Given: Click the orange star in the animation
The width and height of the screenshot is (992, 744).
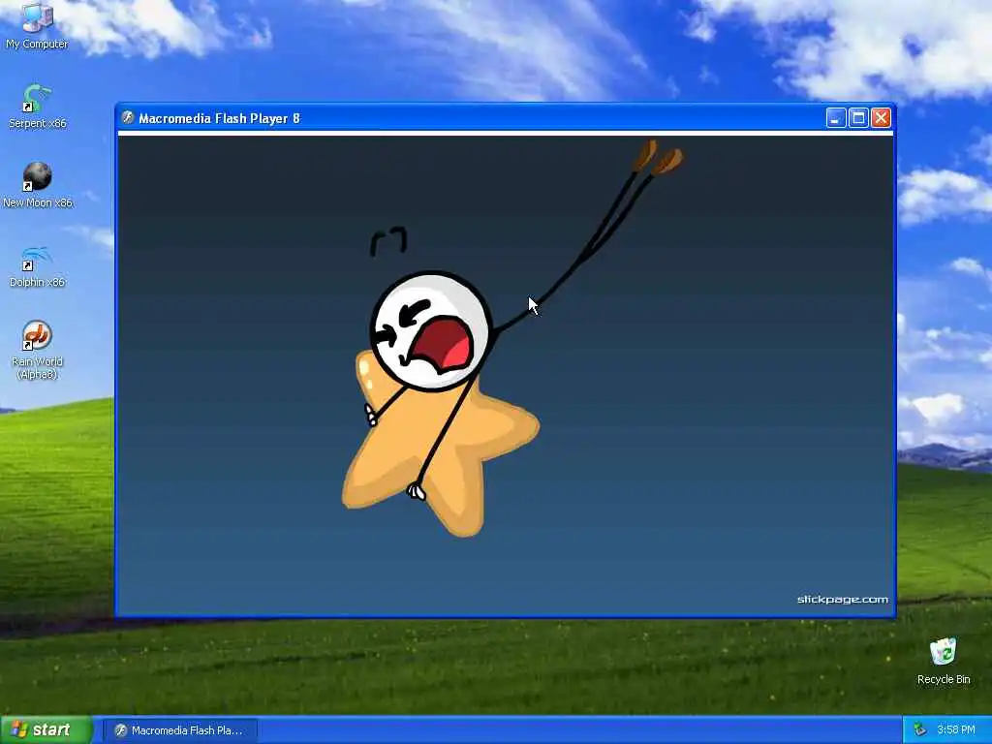Looking at the screenshot, I should click(x=440, y=446).
